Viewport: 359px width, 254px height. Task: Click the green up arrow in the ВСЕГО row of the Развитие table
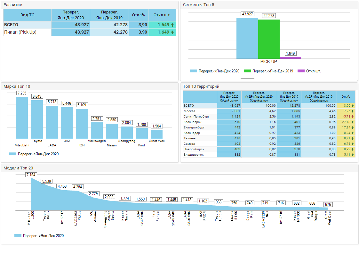pyautogui.click(x=172, y=25)
